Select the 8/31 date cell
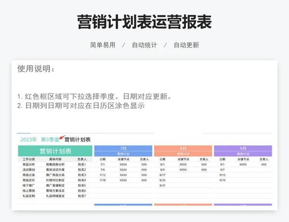Viewport: 289px width, 222px height. 162,185
